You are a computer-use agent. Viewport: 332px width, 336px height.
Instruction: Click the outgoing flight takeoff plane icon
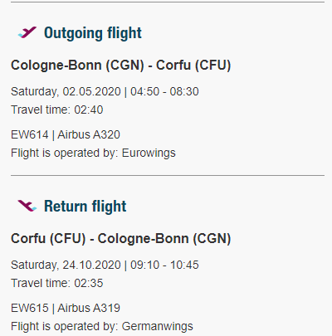(x=27, y=32)
